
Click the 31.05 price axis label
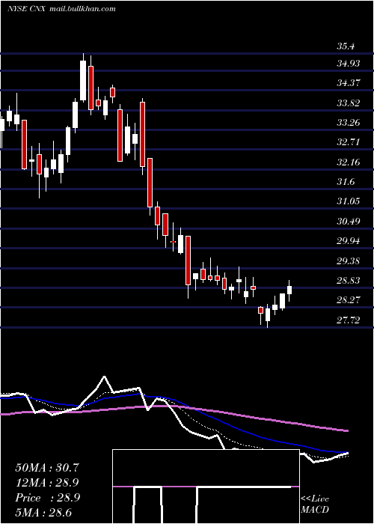[349, 201]
